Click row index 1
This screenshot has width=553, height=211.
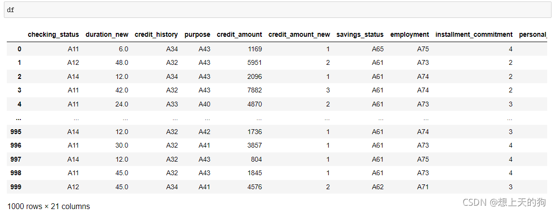[x=19, y=63]
